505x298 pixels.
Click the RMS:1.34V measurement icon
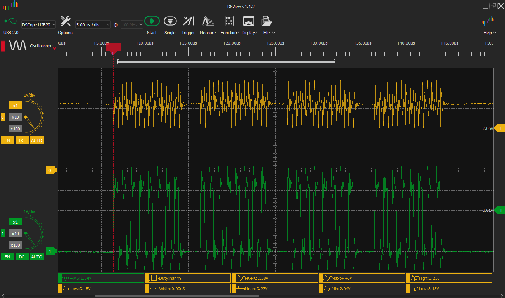[66, 278]
